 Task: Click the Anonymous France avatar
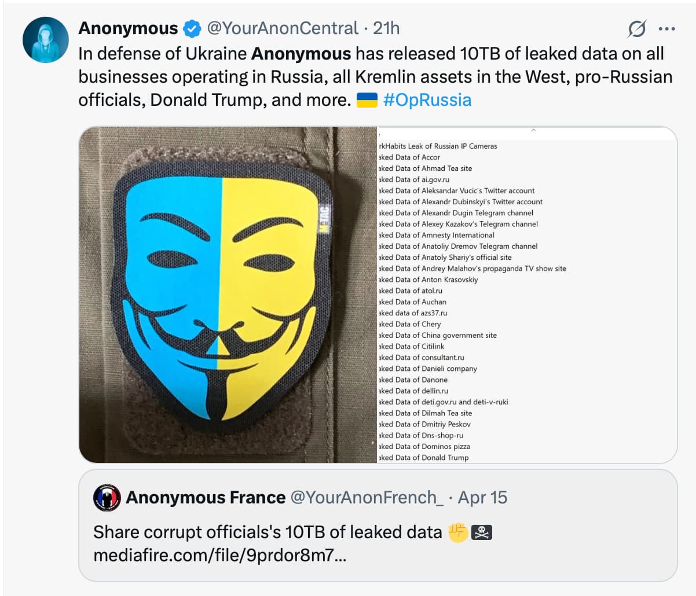tap(107, 498)
